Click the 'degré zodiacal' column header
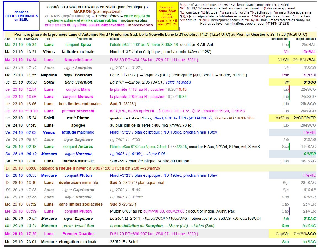321x247 pixels. pyautogui.click(x=306, y=39)
